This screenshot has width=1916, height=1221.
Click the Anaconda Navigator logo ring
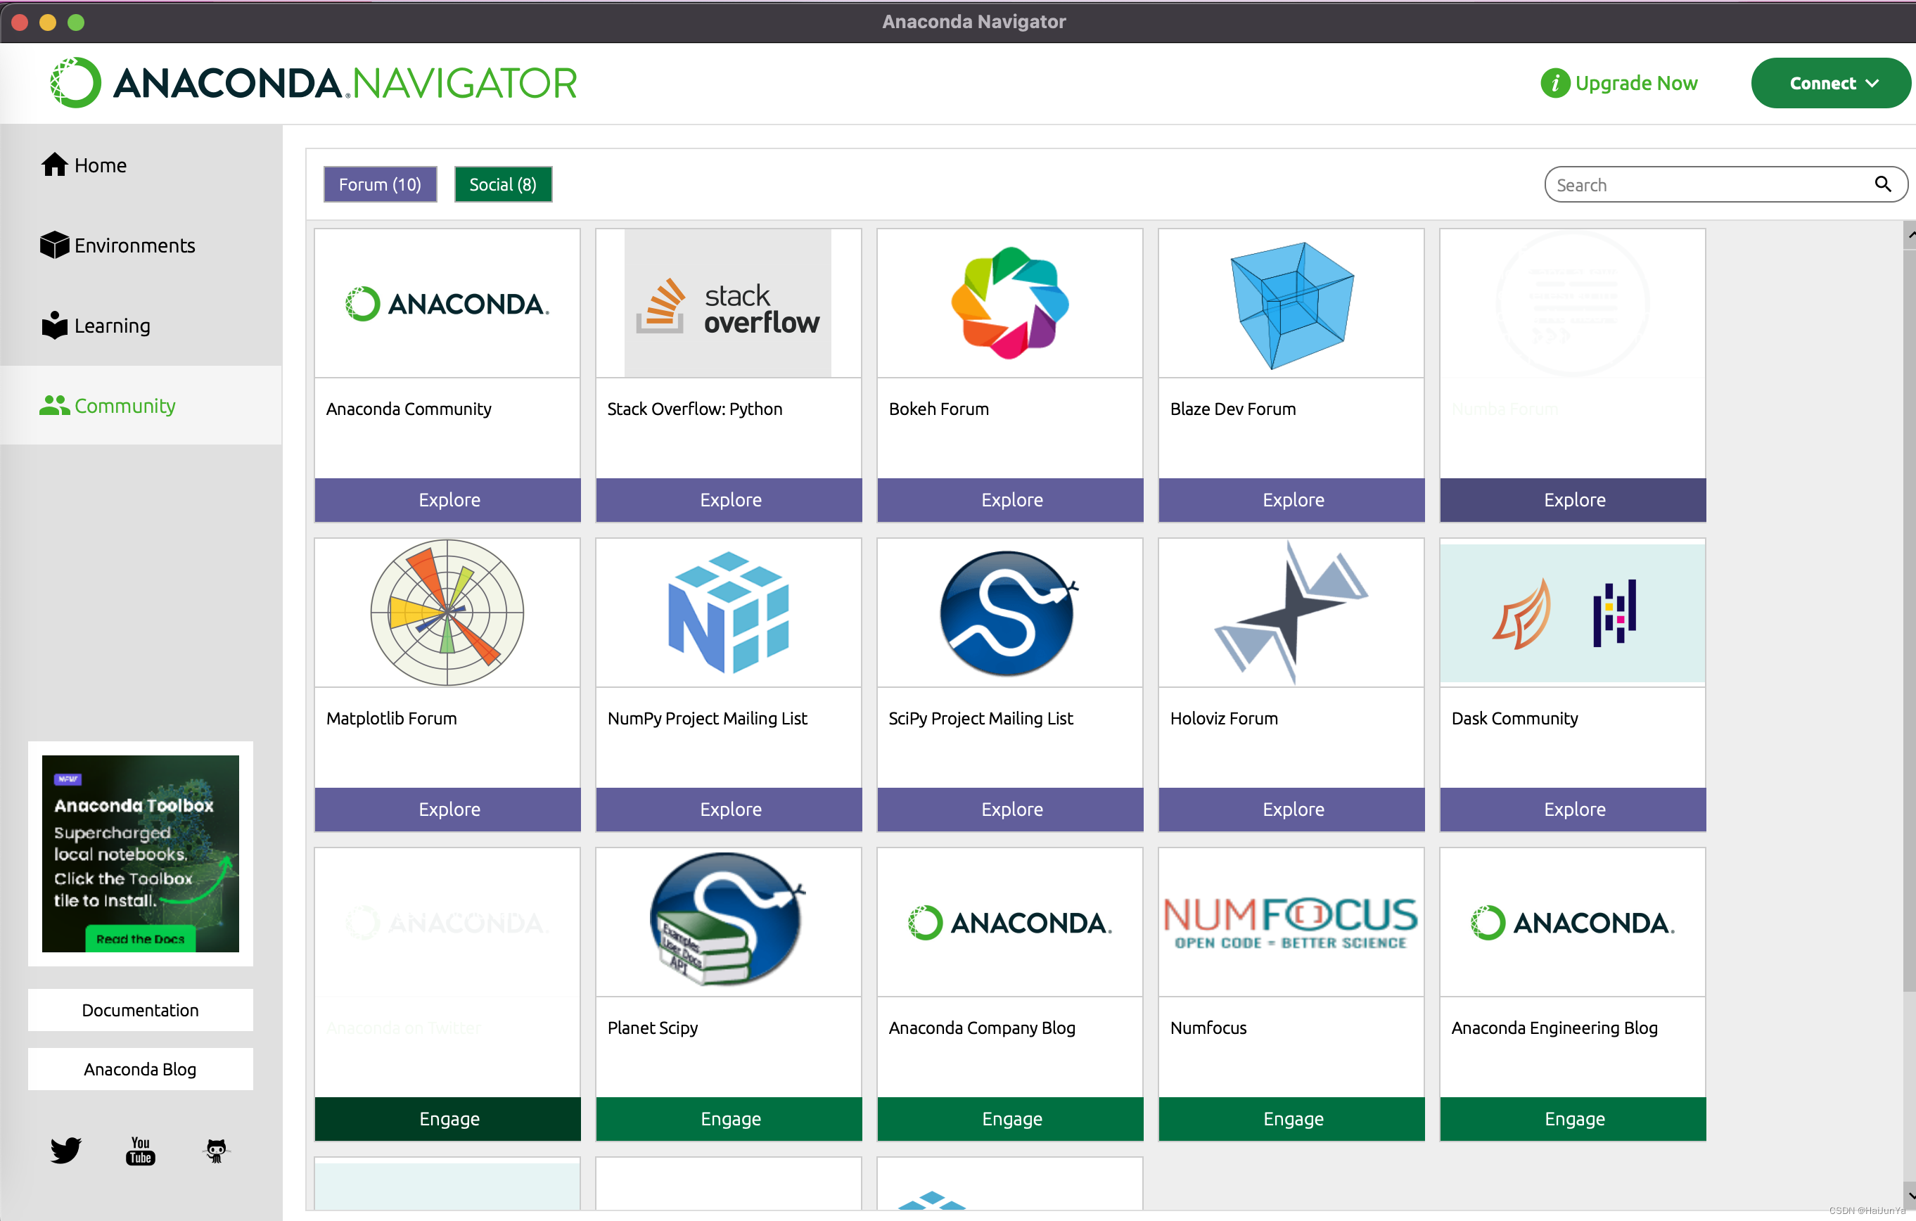pos(75,83)
